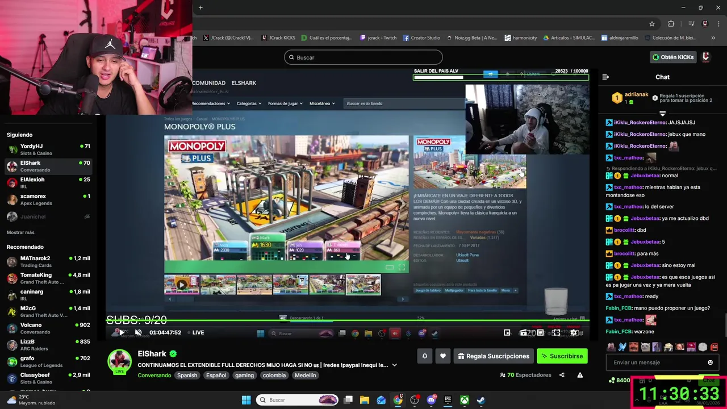The image size is (727, 409).
Task: Expand the Mostrar más followed list
Action: point(20,232)
